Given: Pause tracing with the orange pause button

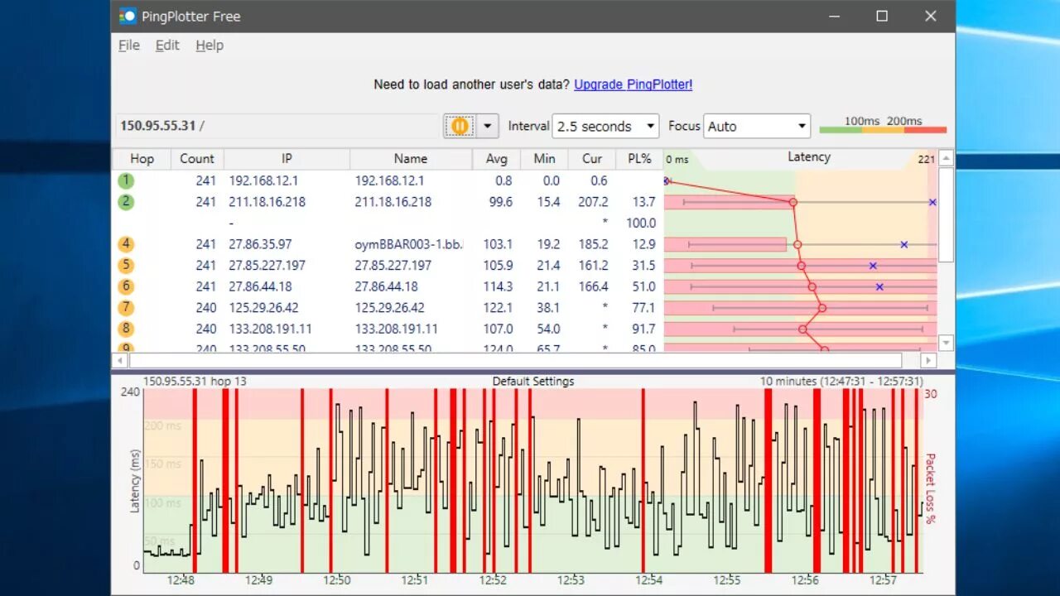Looking at the screenshot, I should coord(460,126).
